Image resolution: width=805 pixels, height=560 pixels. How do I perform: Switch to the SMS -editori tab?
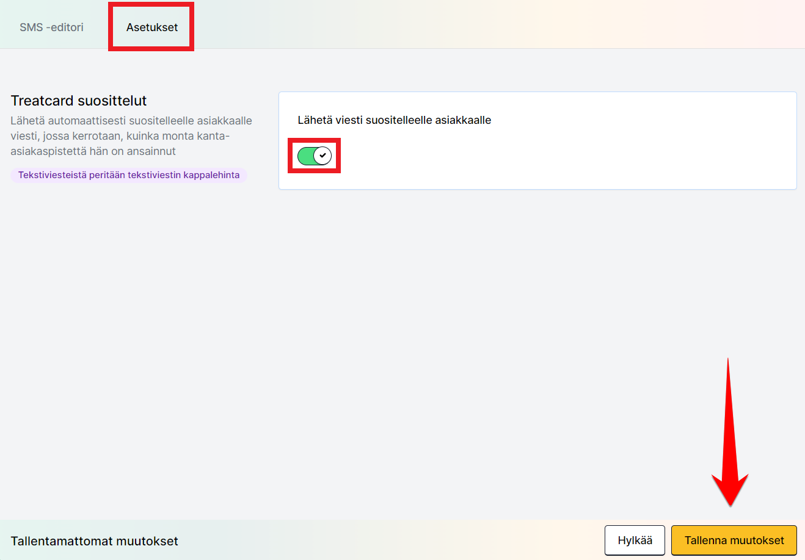tap(51, 27)
